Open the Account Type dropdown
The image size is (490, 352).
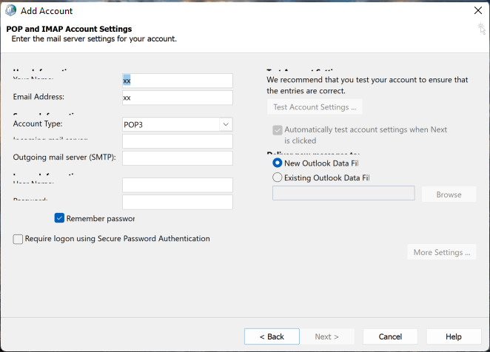pyautogui.click(x=226, y=124)
